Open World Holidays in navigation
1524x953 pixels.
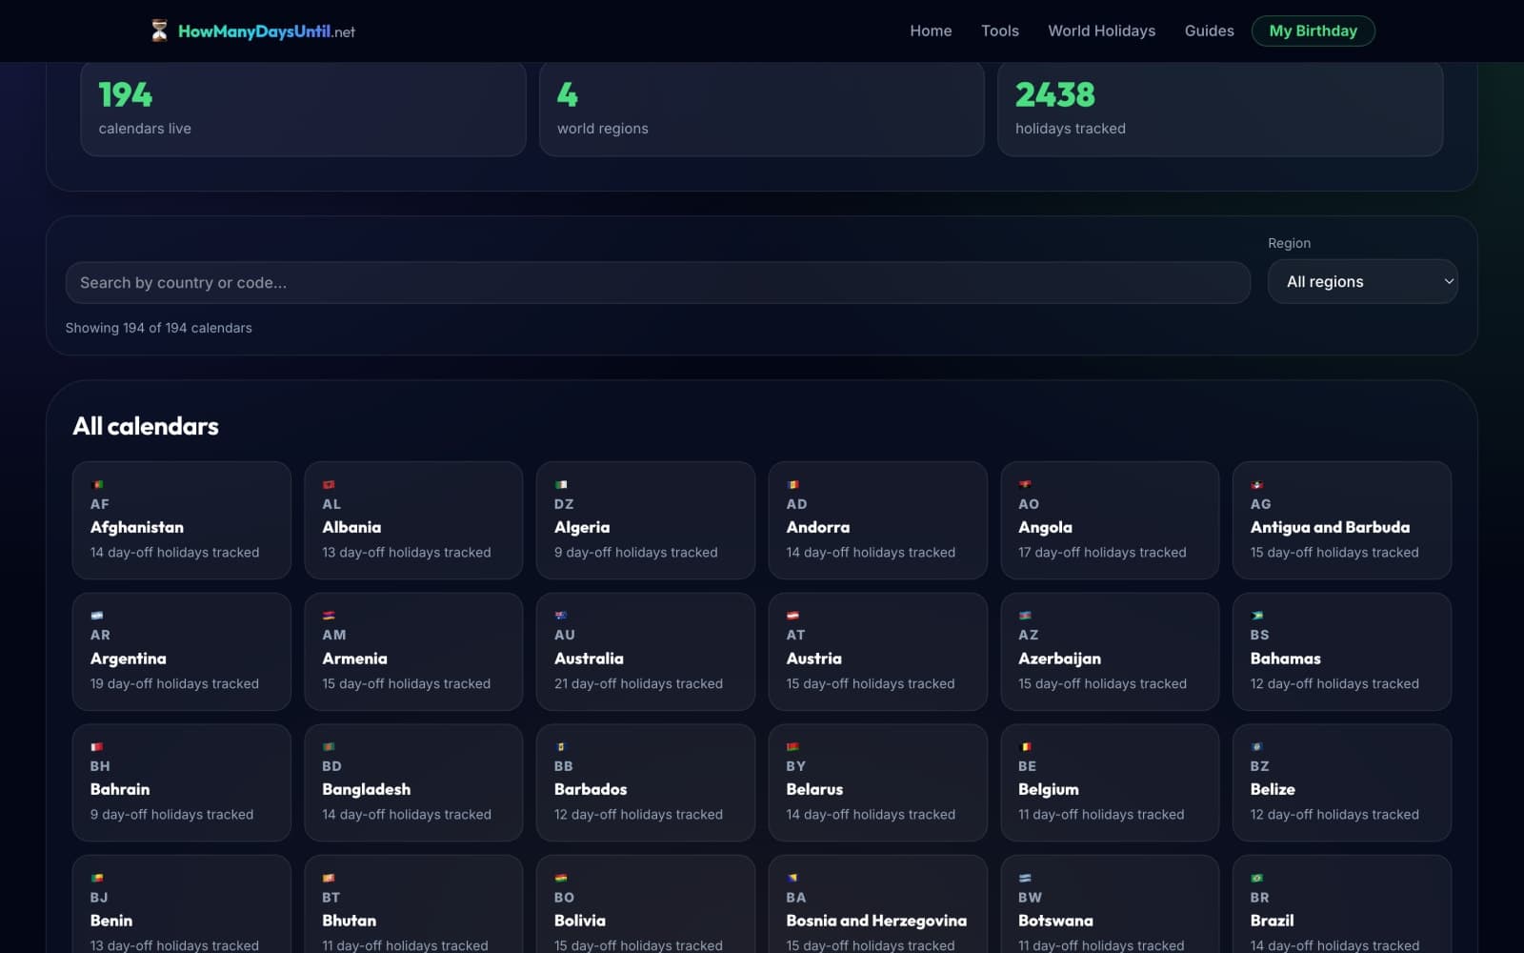pos(1101,30)
